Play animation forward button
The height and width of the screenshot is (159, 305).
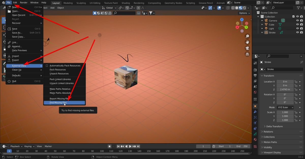click(130, 146)
